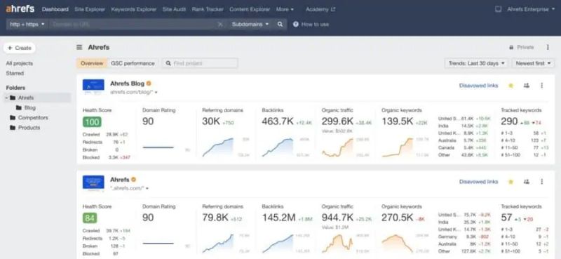Open the Academy external link
The width and height of the screenshot is (561, 259).
tap(320, 9)
